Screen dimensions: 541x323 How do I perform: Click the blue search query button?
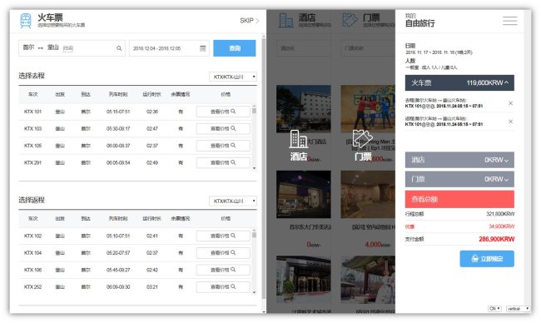(235, 48)
